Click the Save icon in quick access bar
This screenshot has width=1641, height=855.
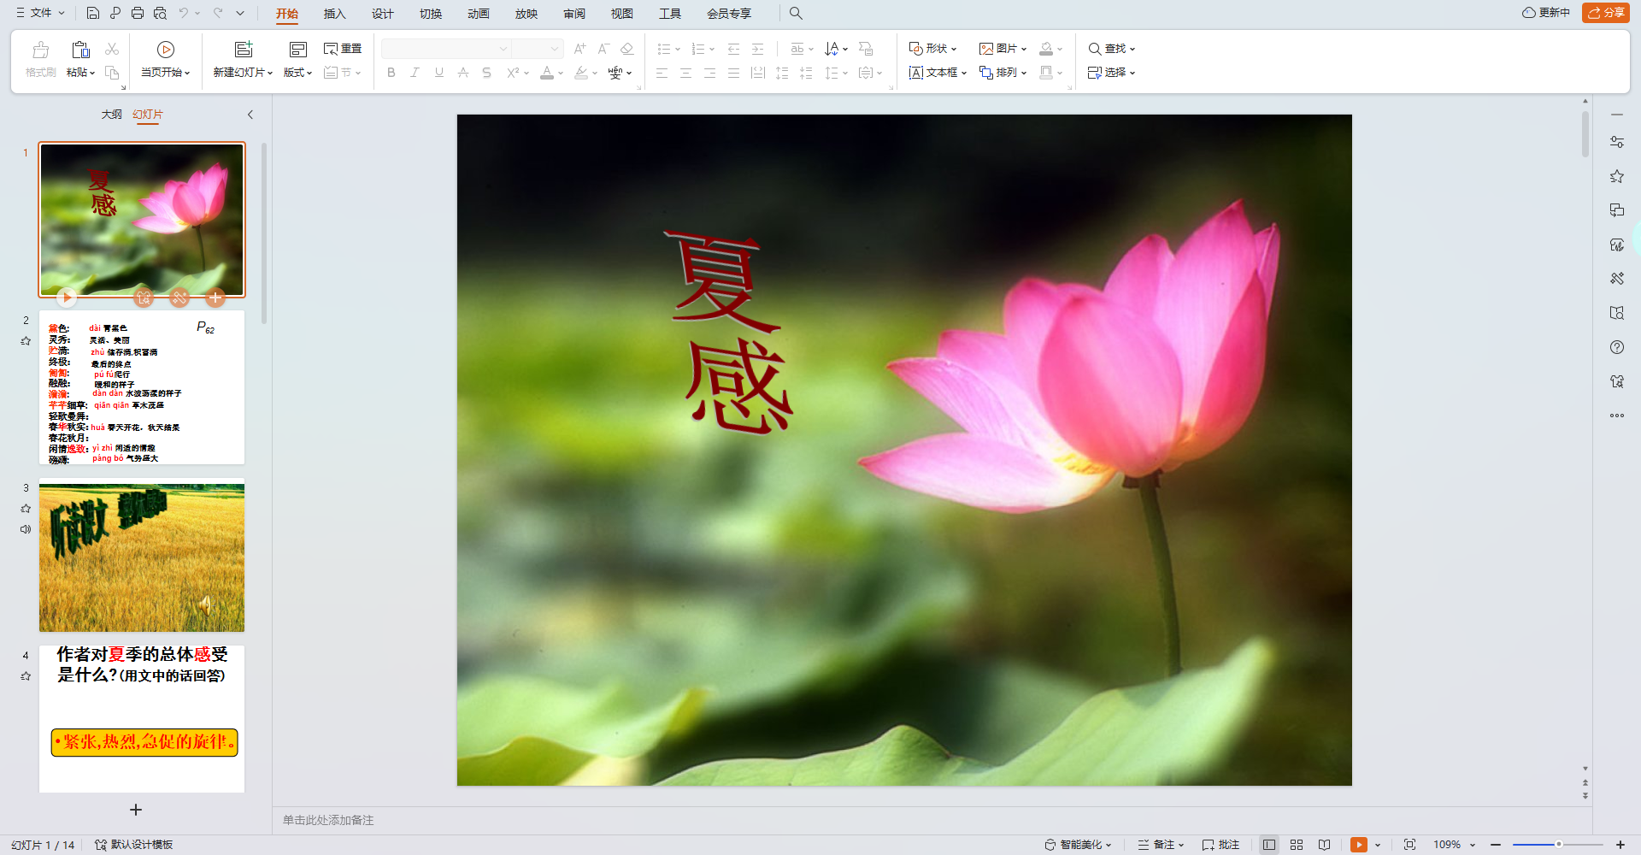[93, 13]
